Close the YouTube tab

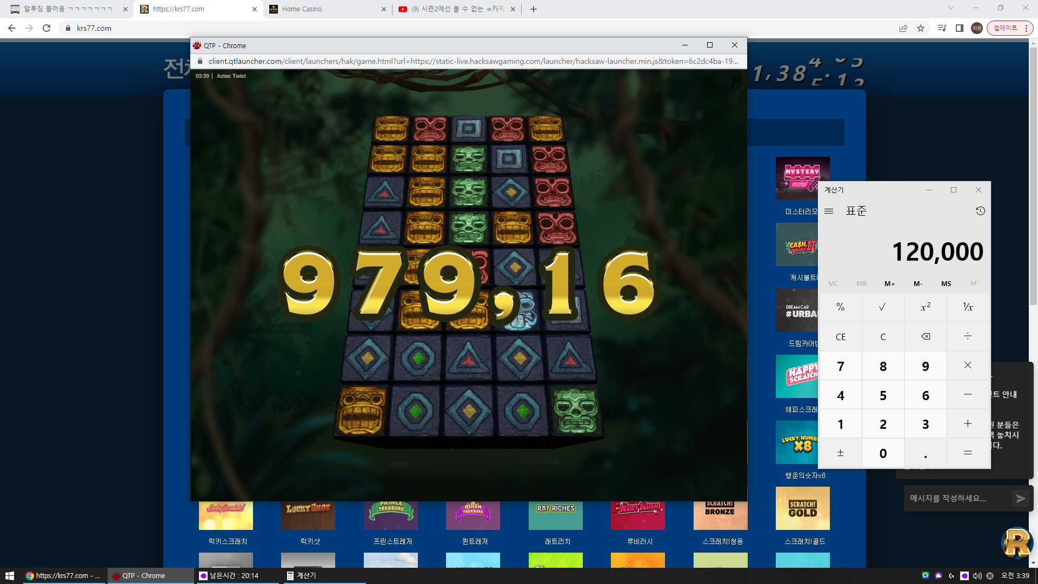pyautogui.click(x=513, y=9)
